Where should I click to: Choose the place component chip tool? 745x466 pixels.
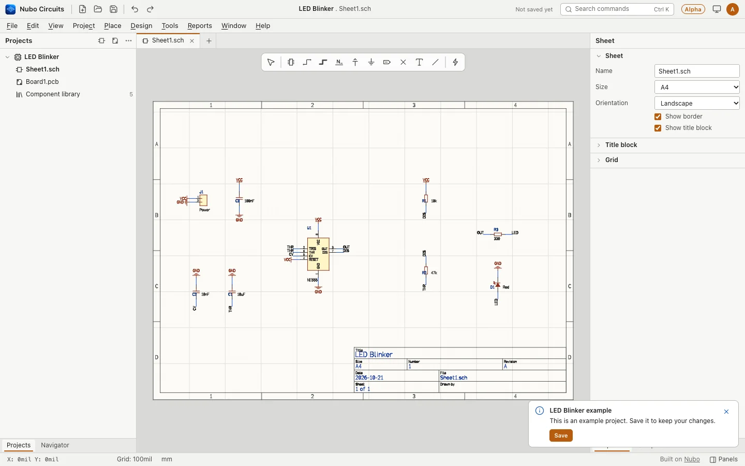click(291, 62)
